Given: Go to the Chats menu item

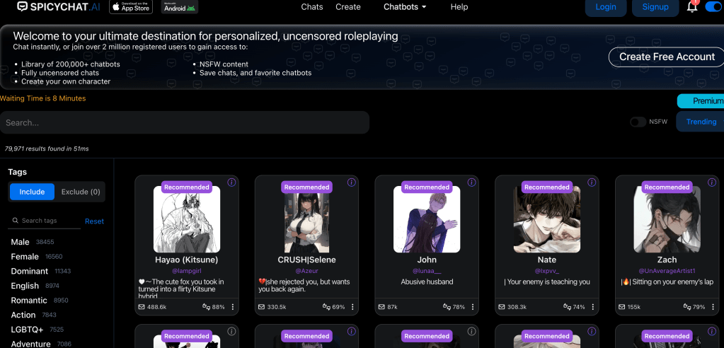Looking at the screenshot, I should (311, 7).
